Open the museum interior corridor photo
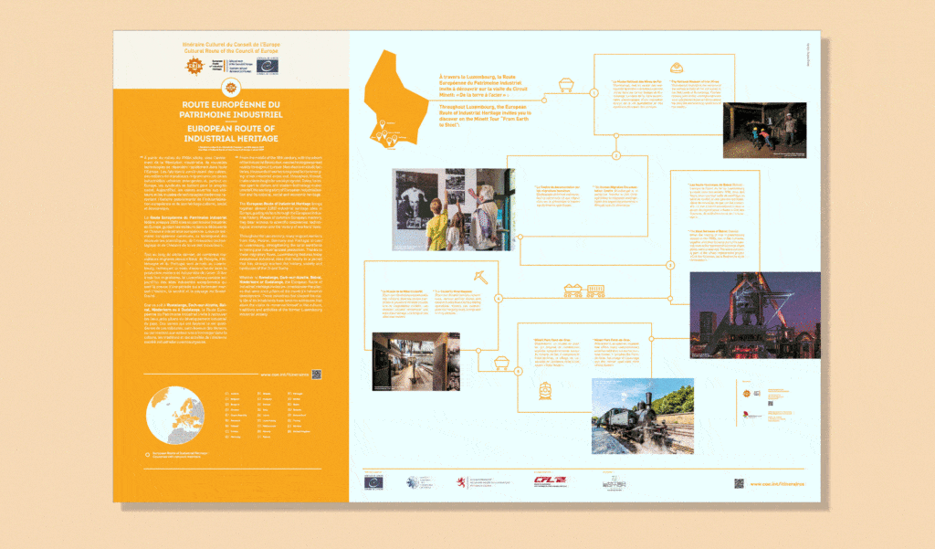This screenshot has width=935, height=549. (416, 362)
